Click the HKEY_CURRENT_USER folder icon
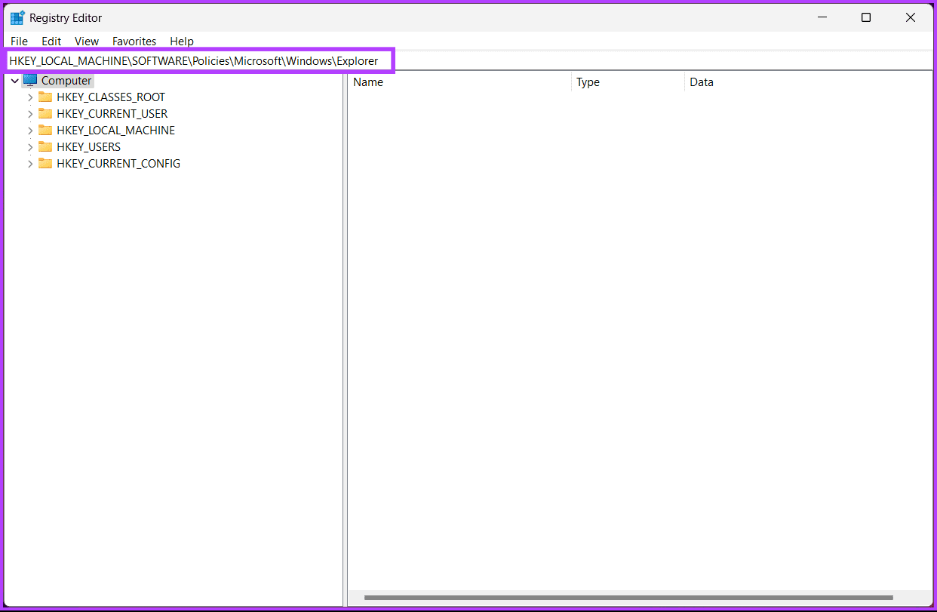The image size is (937, 612). click(x=45, y=113)
